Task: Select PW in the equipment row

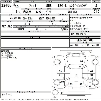Action: pos(85,34)
